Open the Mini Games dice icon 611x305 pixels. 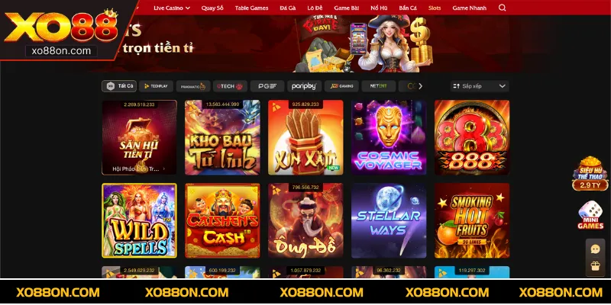click(590, 215)
